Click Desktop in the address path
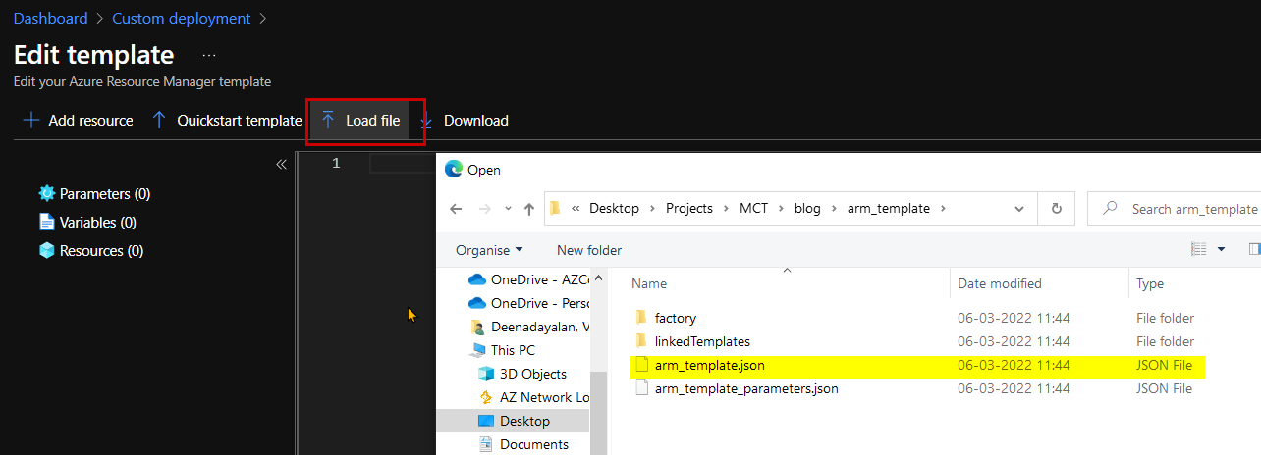The width and height of the screenshot is (1261, 455). pyautogui.click(x=614, y=209)
